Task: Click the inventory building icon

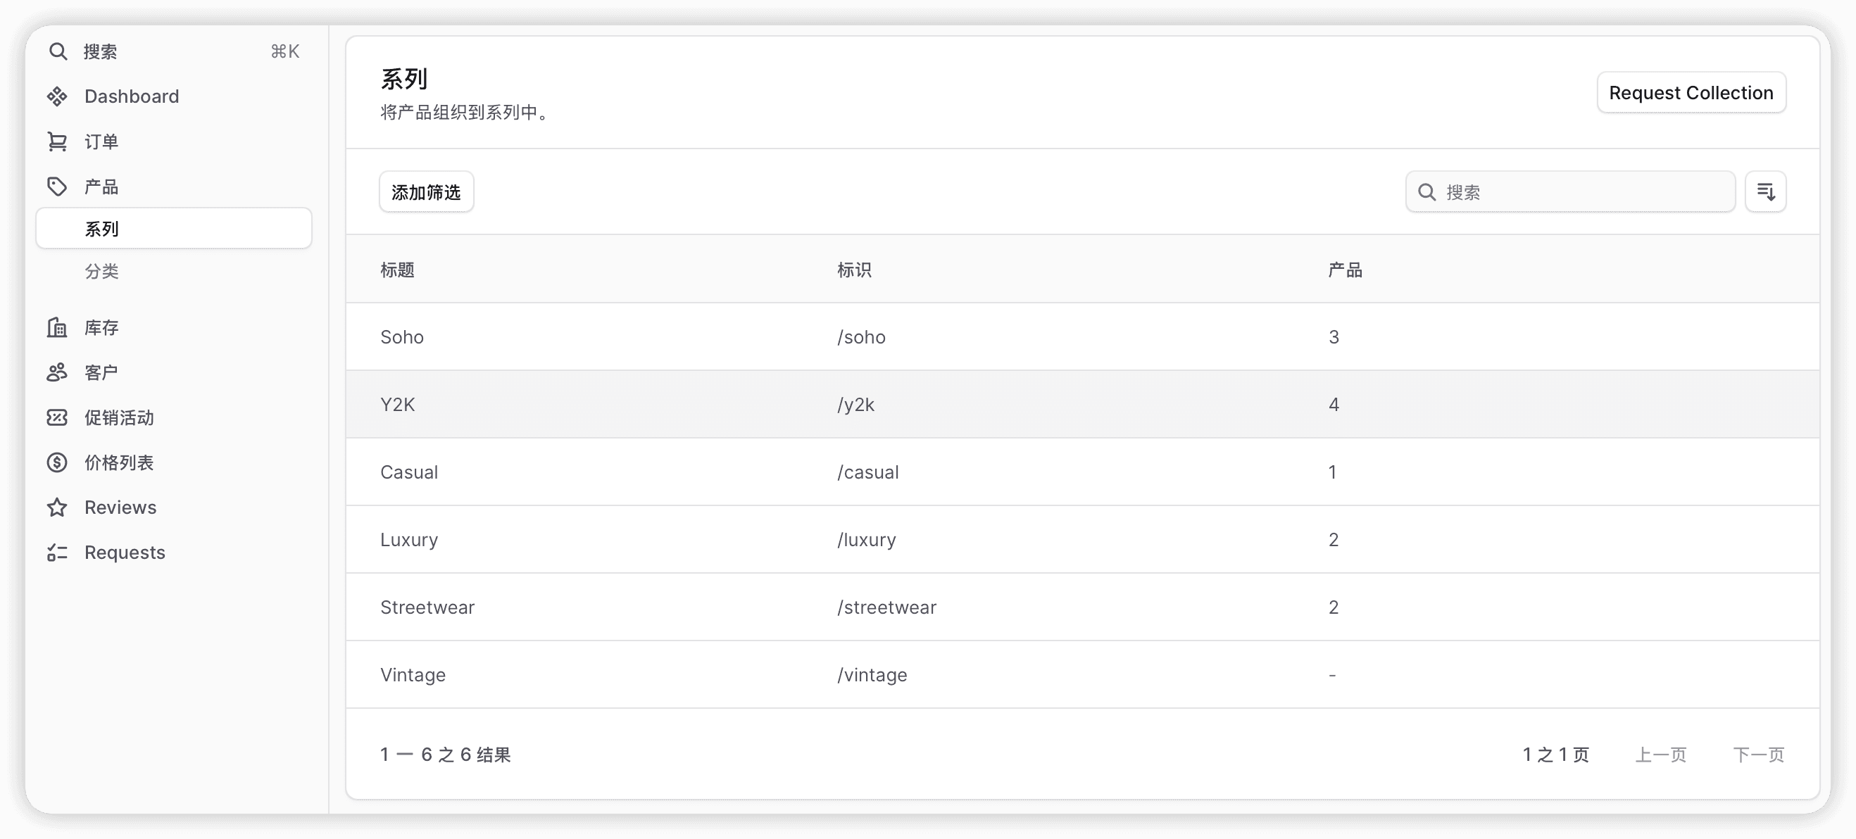Action: point(58,328)
